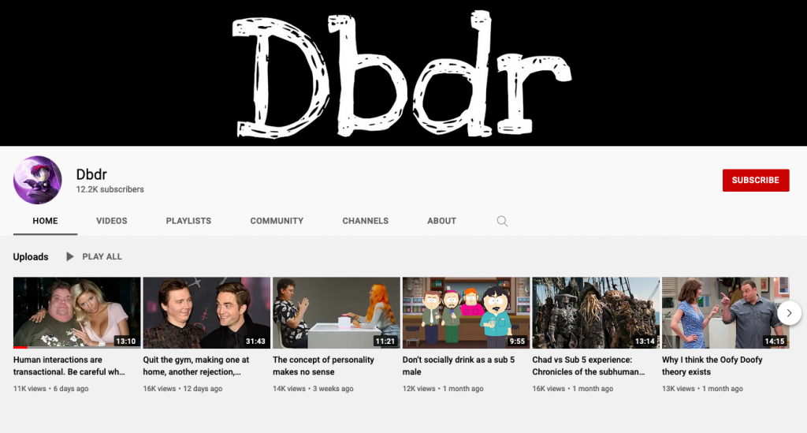
Task: Play 'The concept of personality' video thumbnail
Action: pyautogui.click(x=337, y=312)
